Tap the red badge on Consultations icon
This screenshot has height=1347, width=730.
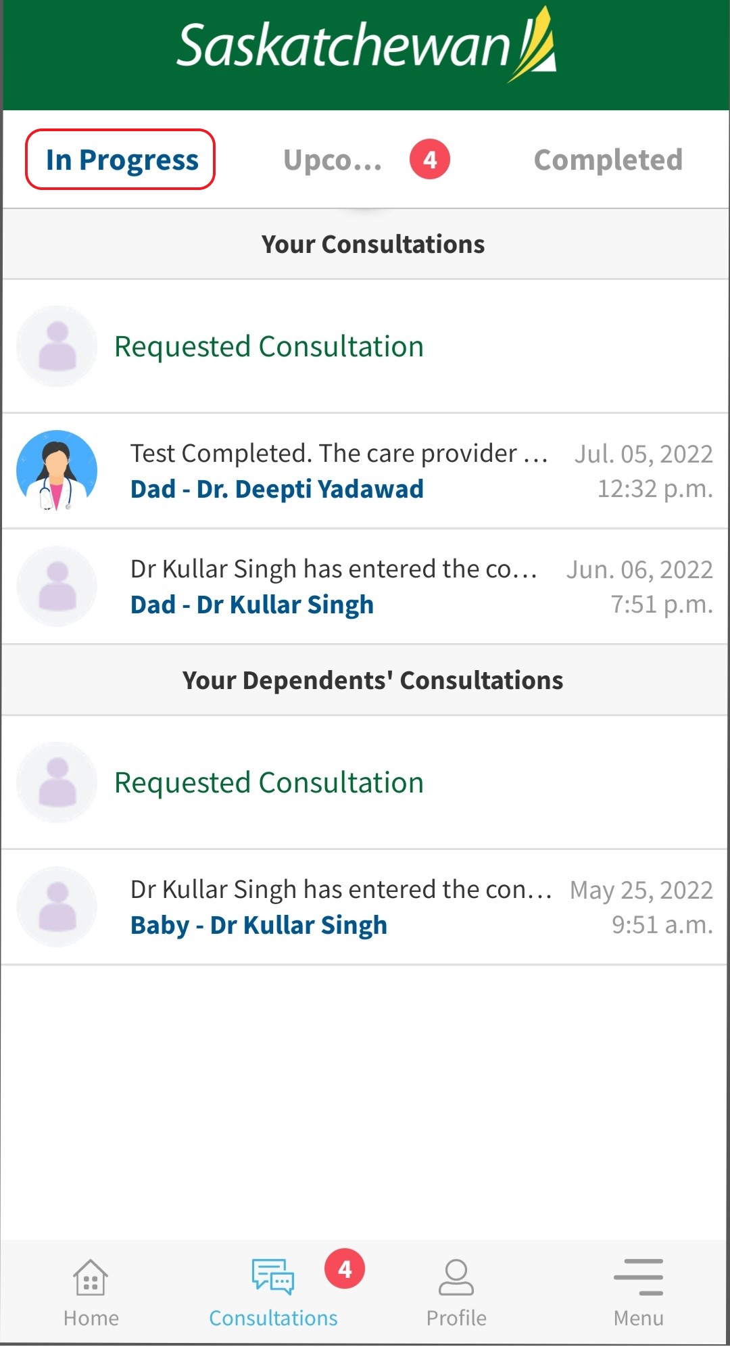(x=345, y=1269)
